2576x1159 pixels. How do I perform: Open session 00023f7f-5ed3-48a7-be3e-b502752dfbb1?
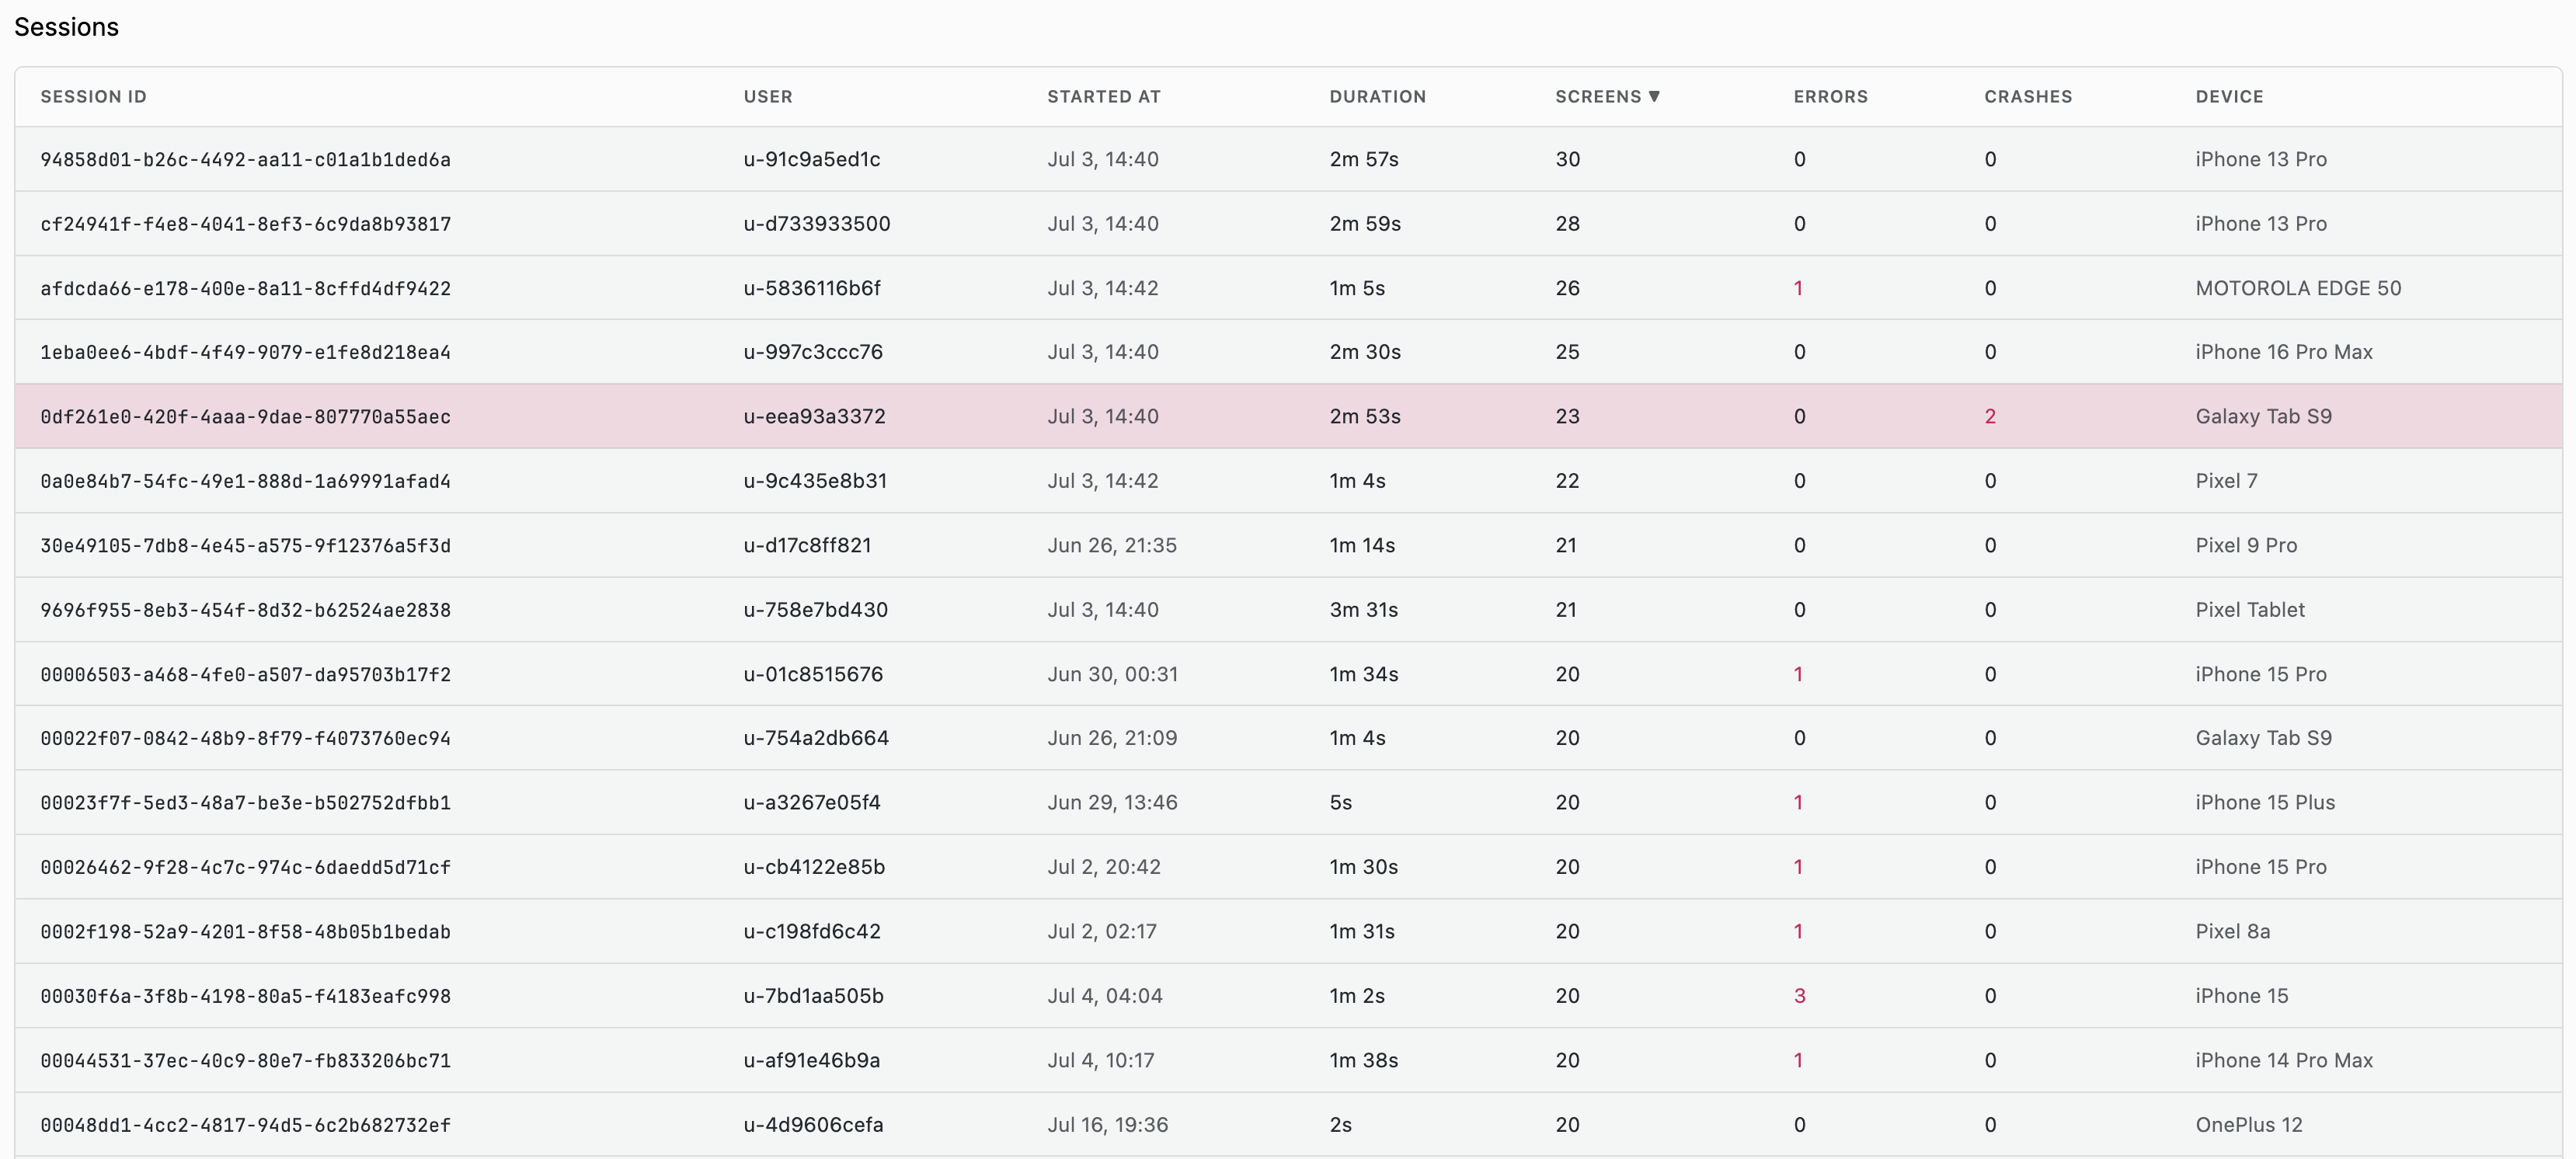[x=245, y=802]
